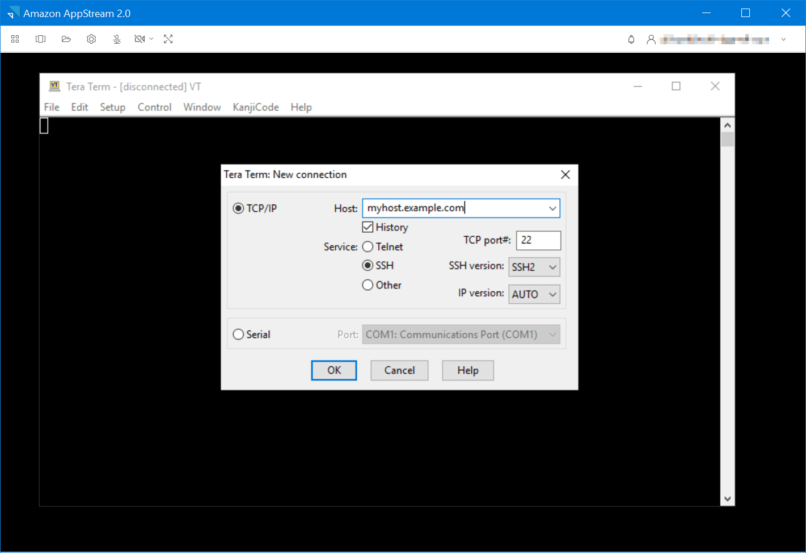
Task: Minimize the Tera Term window
Action: pos(638,86)
